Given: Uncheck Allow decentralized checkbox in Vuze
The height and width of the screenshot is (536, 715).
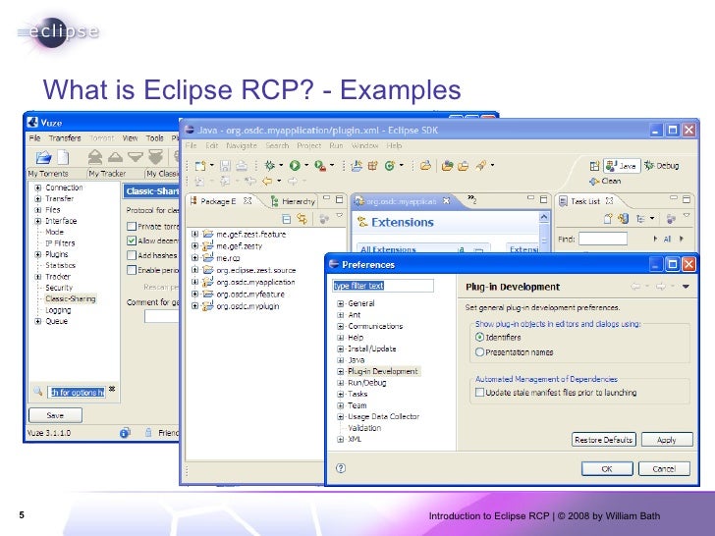Looking at the screenshot, I should pyautogui.click(x=132, y=241).
